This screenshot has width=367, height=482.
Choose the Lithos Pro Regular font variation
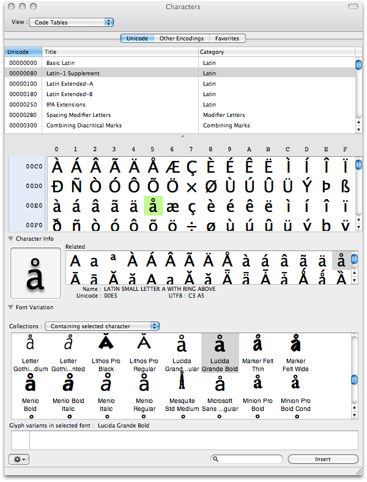144,353
